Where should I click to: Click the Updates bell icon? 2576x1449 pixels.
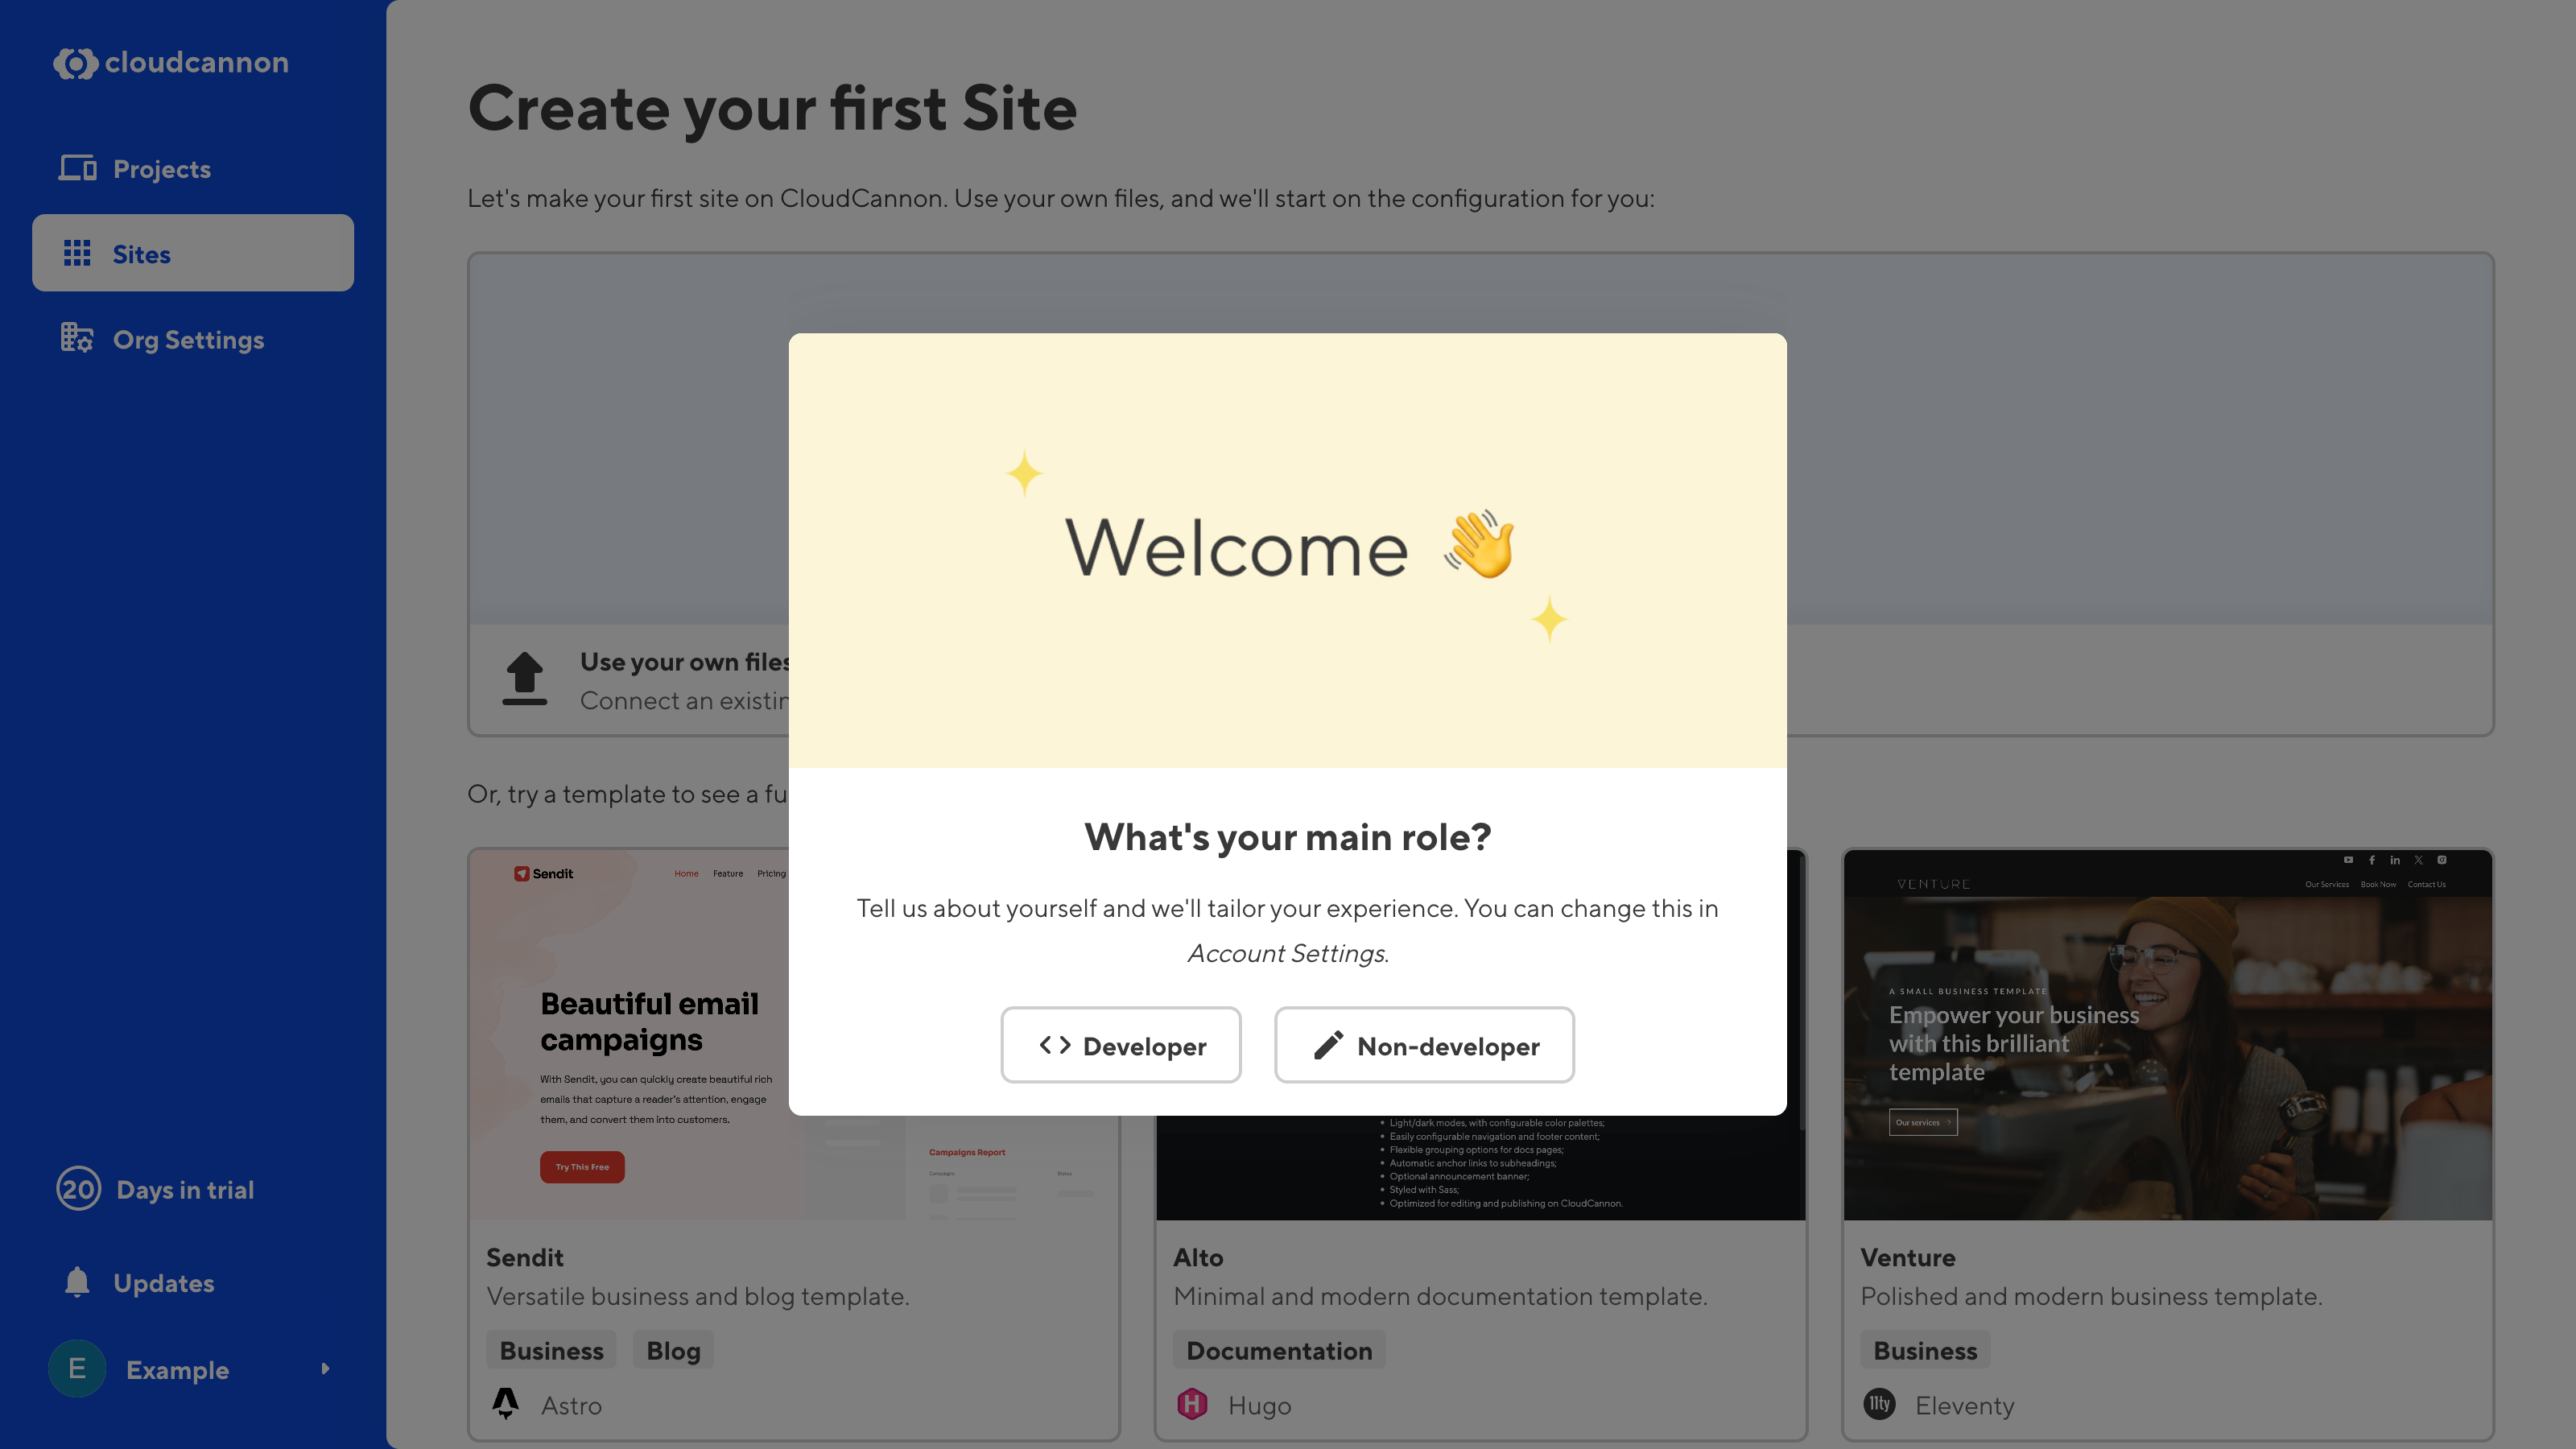[x=76, y=1281]
